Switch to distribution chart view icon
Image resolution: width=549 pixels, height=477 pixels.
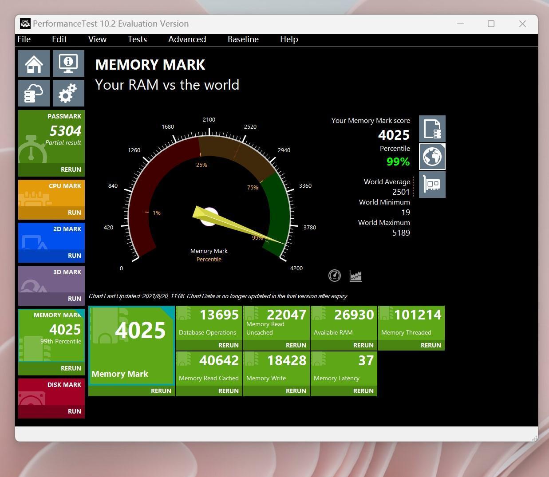click(x=355, y=276)
